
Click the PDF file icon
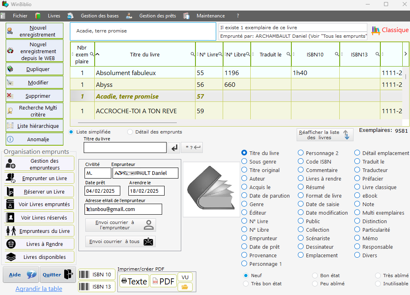tap(155, 281)
